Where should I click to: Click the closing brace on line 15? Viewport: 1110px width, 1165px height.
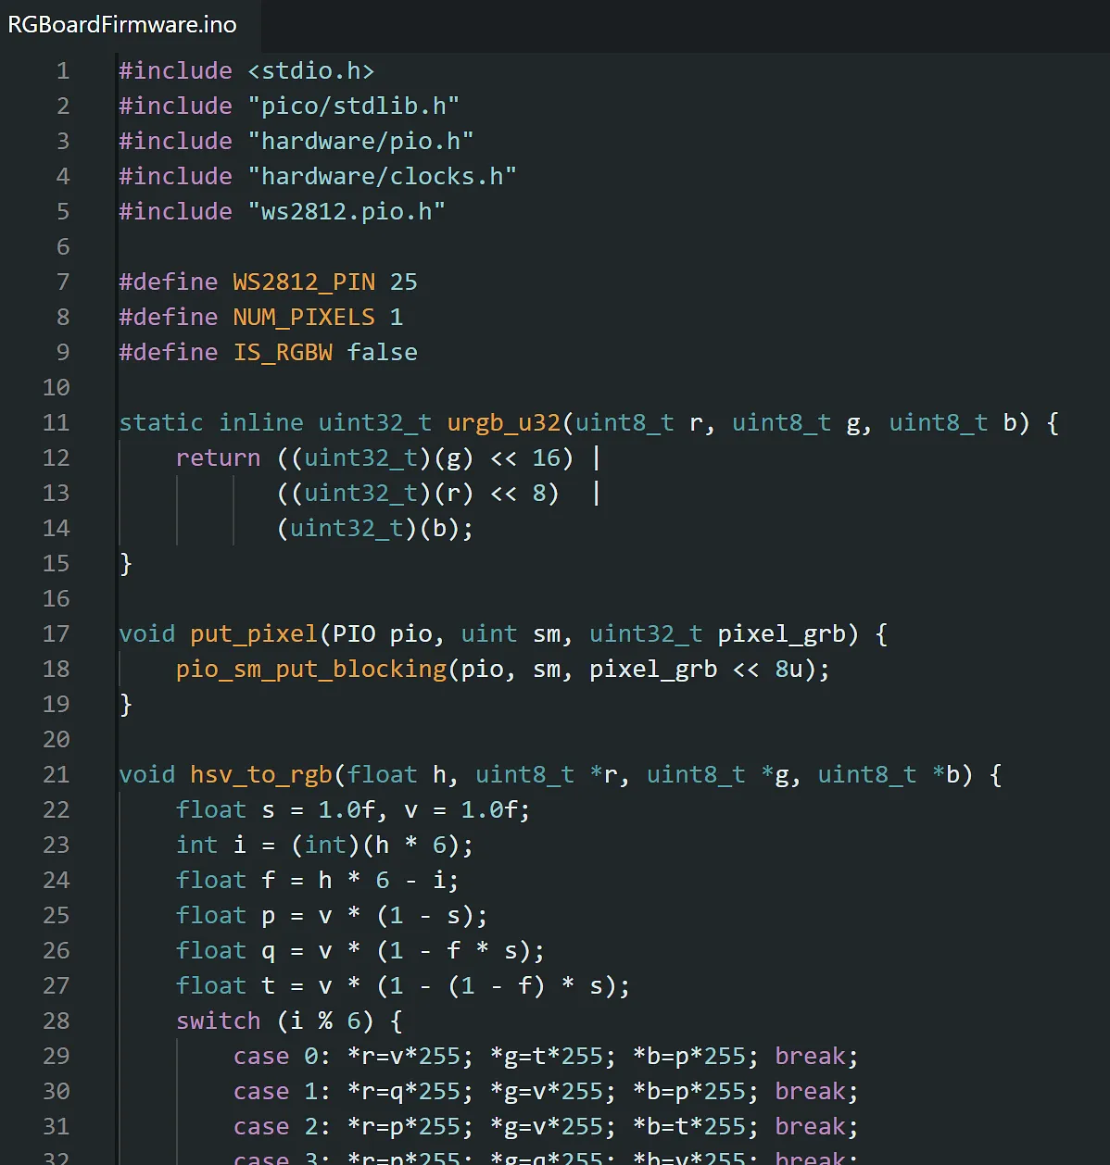coord(126,564)
